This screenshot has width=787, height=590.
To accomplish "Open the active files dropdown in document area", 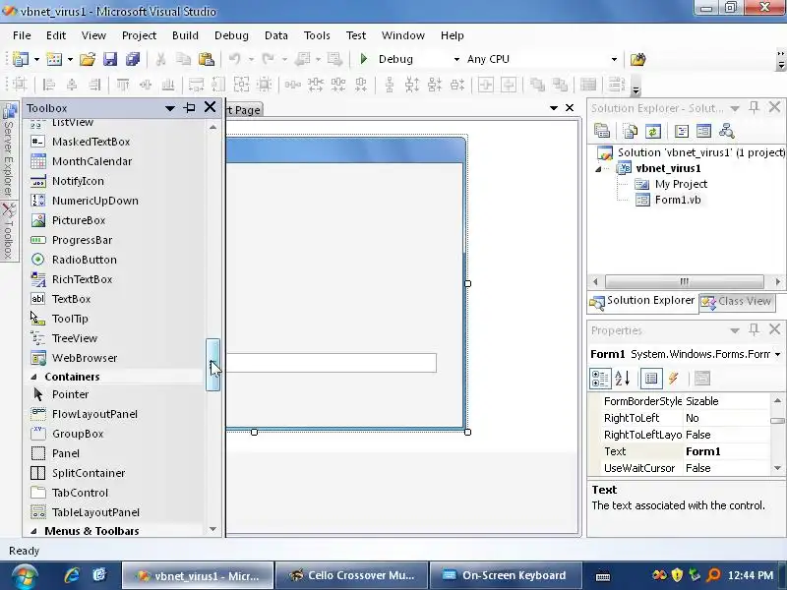I will pos(554,108).
